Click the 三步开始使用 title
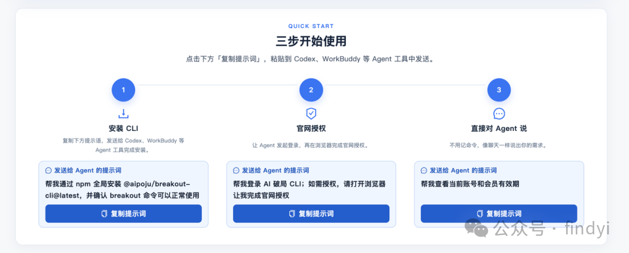Viewport: 629px width, 253px height. pyautogui.click(x=311, y=41)
